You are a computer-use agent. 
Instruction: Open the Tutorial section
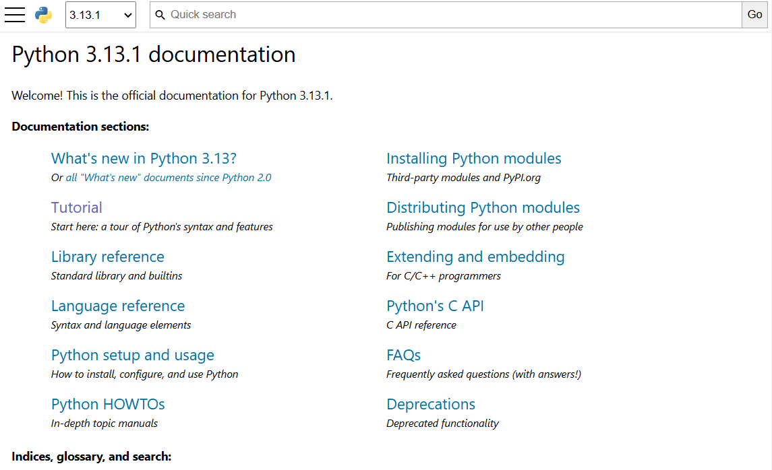77,208
